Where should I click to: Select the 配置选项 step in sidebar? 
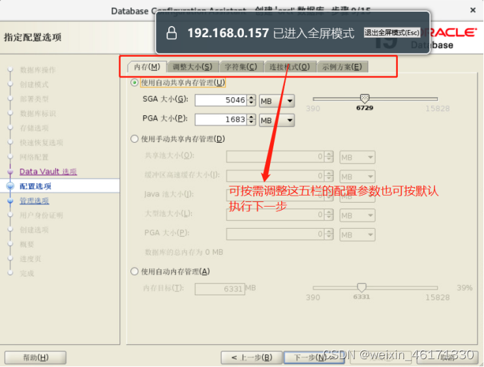pos(35,186)
